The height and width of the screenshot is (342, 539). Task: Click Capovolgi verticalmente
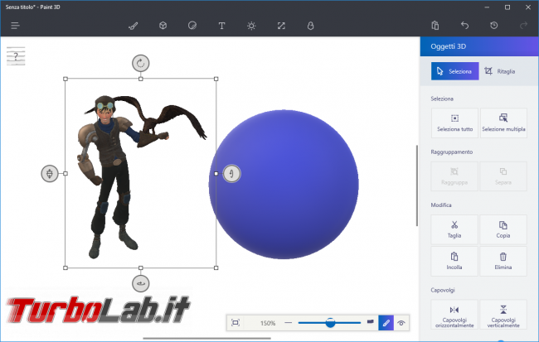point(503,315)
